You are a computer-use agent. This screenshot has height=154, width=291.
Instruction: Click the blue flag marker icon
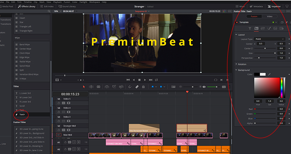tap(153, 87)
